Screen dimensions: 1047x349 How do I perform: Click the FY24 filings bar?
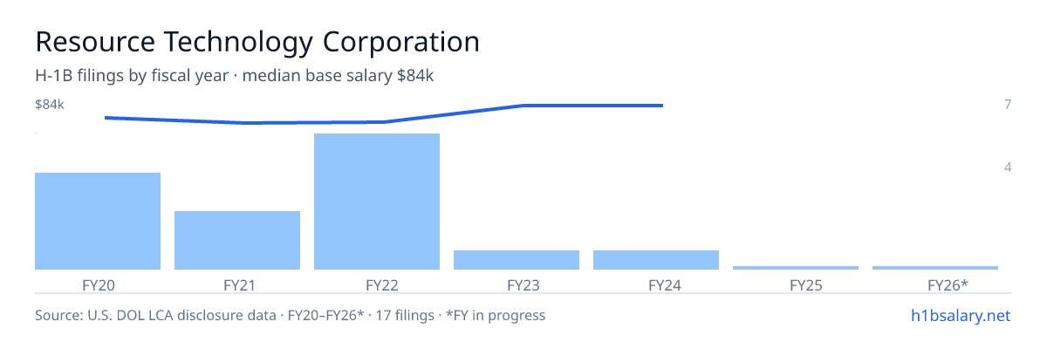pyautogui.click(x=656, y=260)
